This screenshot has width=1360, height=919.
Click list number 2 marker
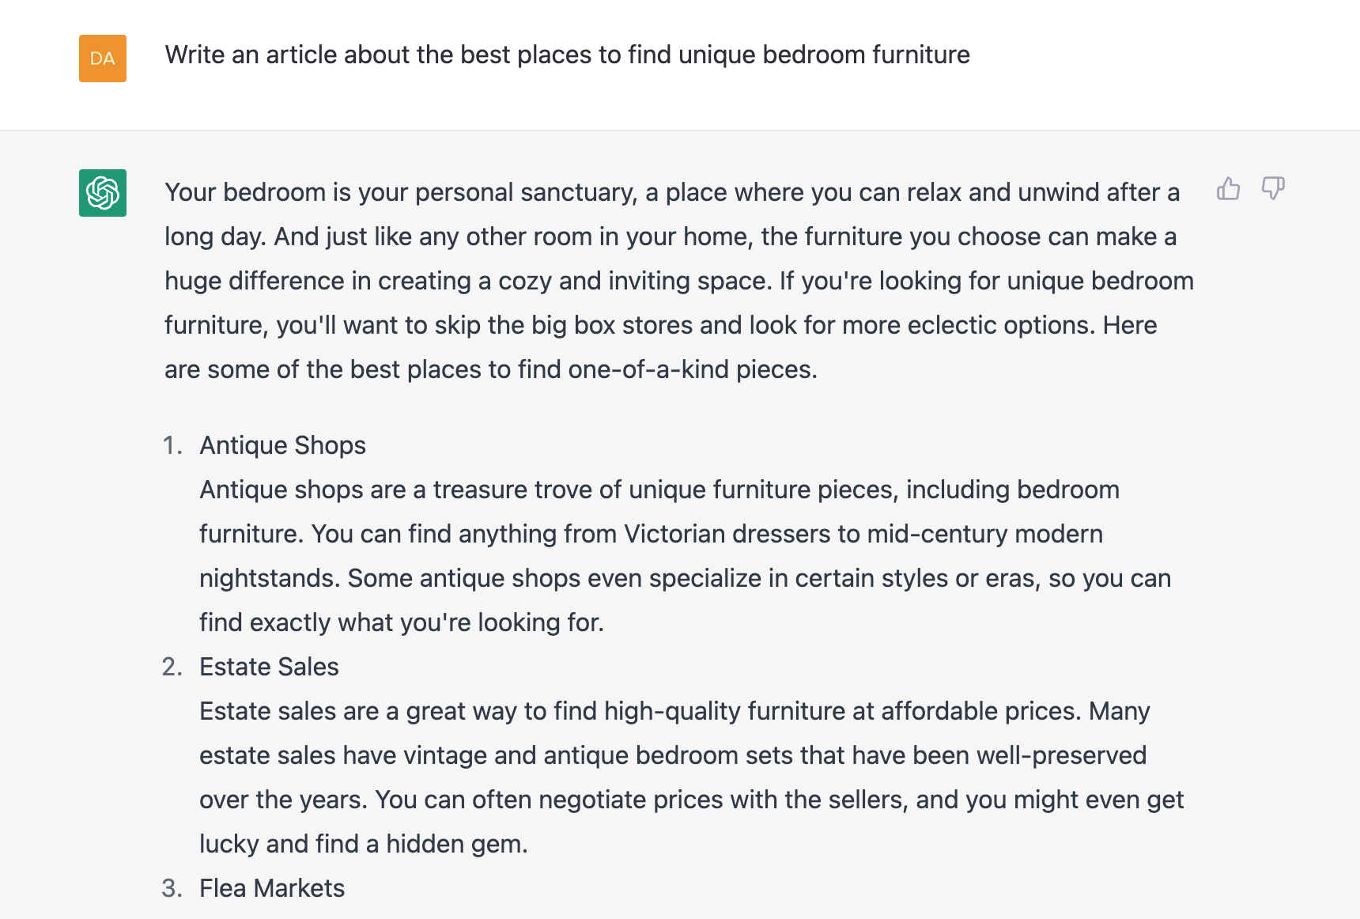(172, 667)
